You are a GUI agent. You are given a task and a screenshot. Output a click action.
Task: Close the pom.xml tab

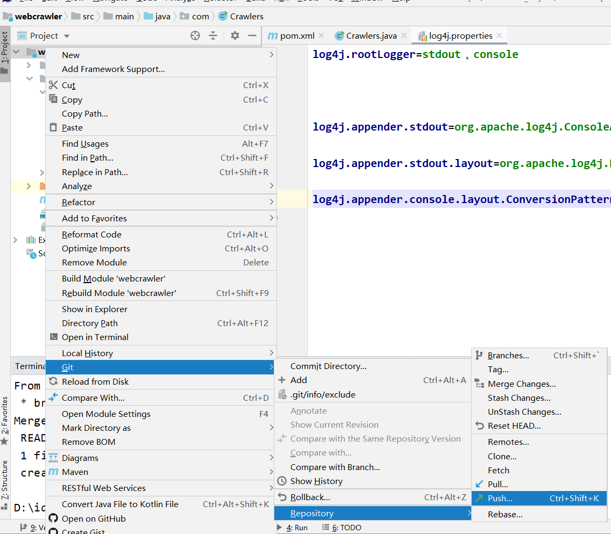coord(321,35)
